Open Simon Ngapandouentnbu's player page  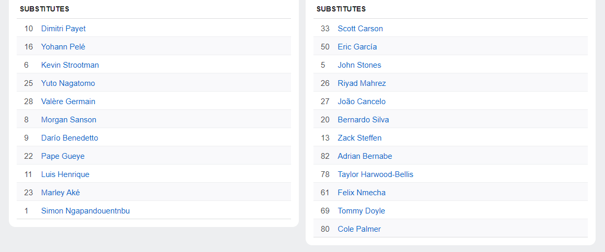tap(85, 211)
